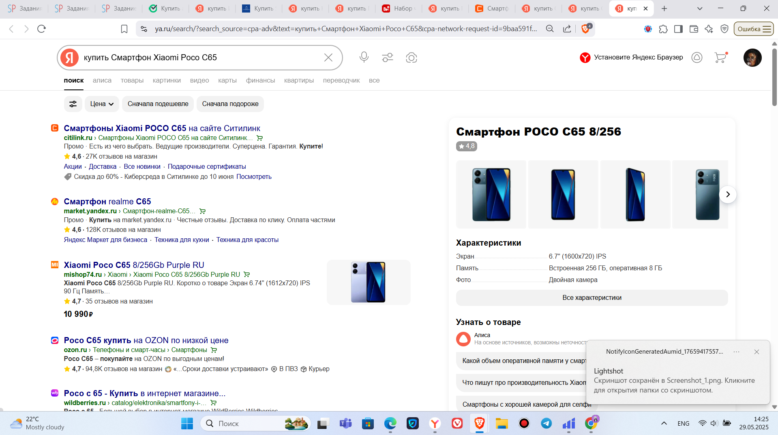Open Windows Start menu
778x435 pixels.
(x=187, y=423)
